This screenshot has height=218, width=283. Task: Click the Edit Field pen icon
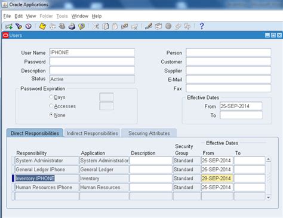click(x=149, y=26)
